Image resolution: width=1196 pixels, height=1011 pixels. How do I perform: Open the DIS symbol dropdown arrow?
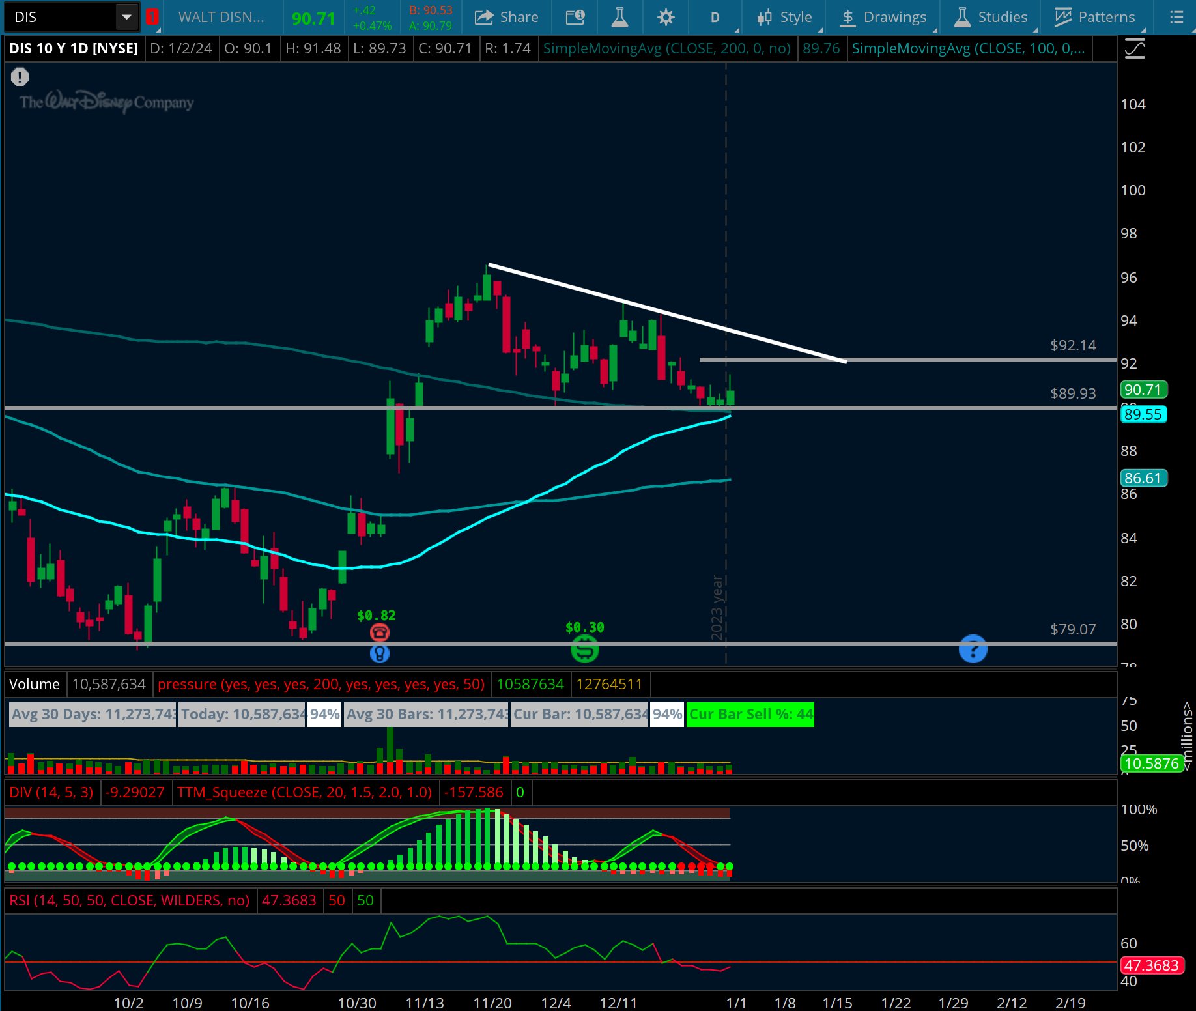point(126,17)
